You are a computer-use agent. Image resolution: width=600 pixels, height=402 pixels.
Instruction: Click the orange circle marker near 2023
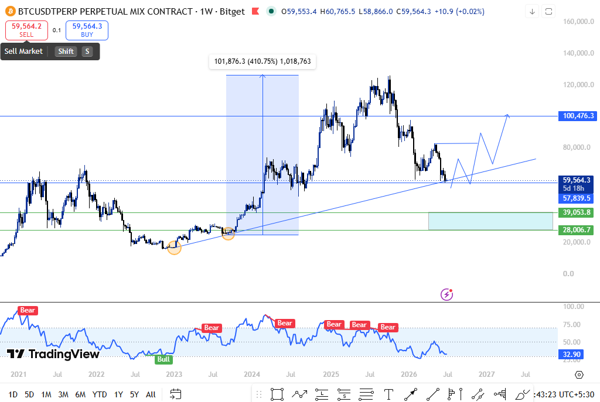coord(174,248)
